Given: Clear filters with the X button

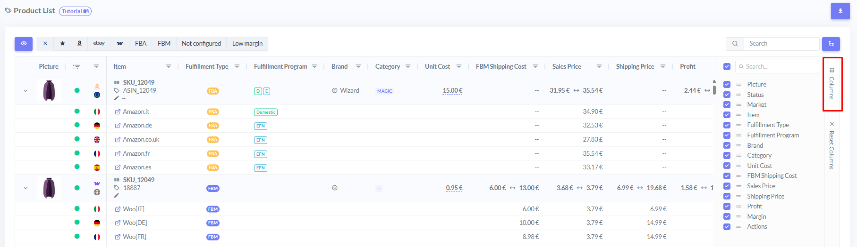Looking at the screenshot, I should 45,44.
